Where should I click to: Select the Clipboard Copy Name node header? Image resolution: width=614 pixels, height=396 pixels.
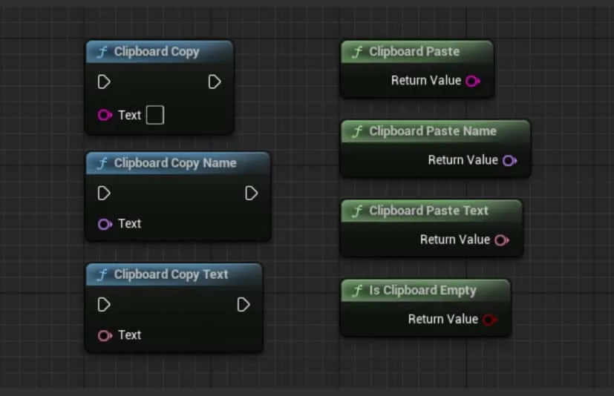coord(175,163)
